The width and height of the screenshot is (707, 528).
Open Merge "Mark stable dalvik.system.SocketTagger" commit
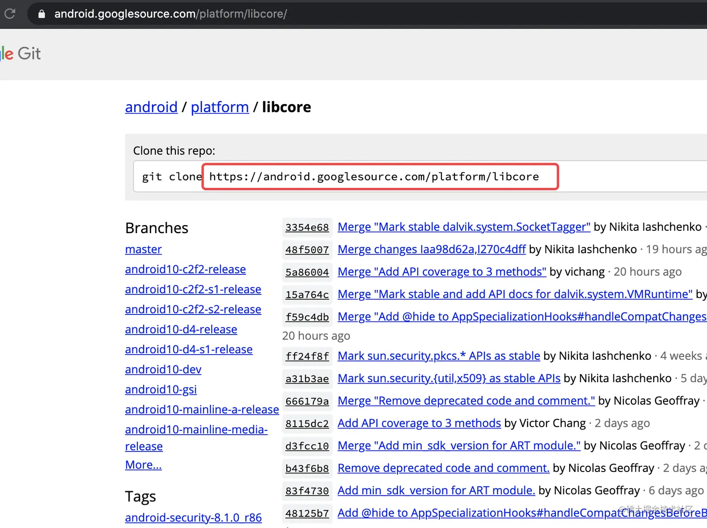tap(464, 227)
